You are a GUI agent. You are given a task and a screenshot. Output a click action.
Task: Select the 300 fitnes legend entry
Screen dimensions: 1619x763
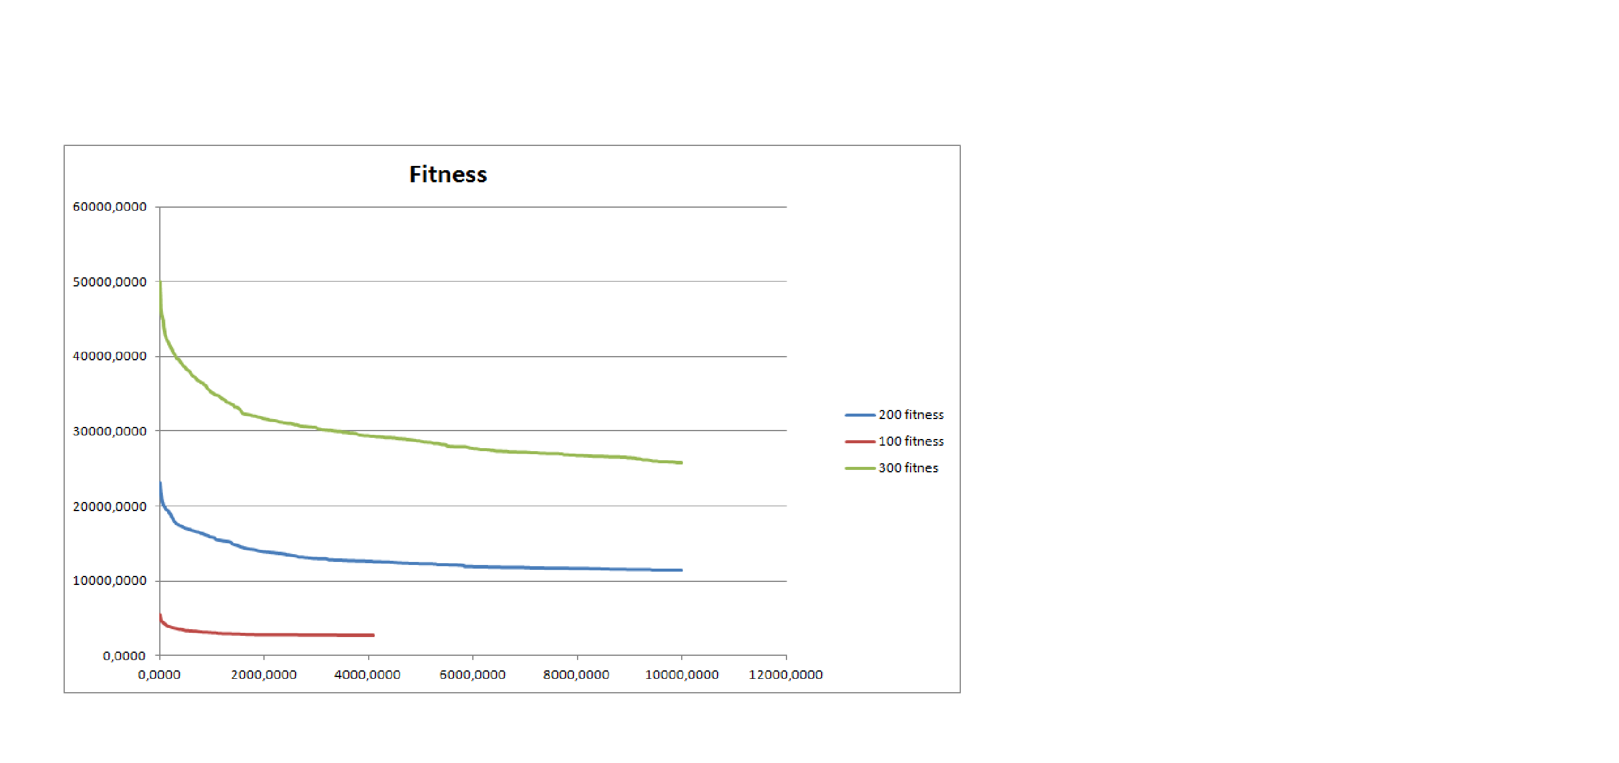(908, 467)
